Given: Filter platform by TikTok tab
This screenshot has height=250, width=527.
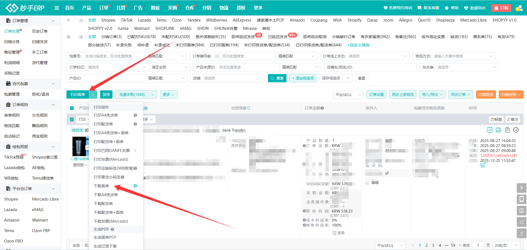Looking at the screenshot, I should (126, 20).
